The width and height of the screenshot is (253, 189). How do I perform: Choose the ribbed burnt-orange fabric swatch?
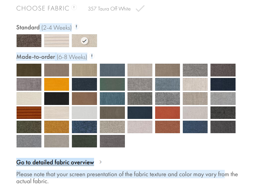(29, 113)
